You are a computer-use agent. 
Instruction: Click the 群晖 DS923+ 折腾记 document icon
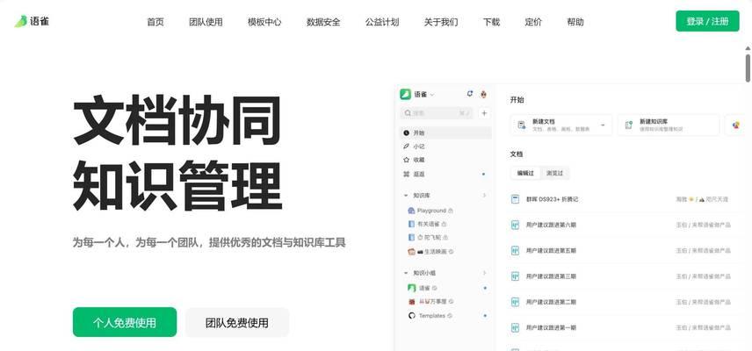(516, 198)
